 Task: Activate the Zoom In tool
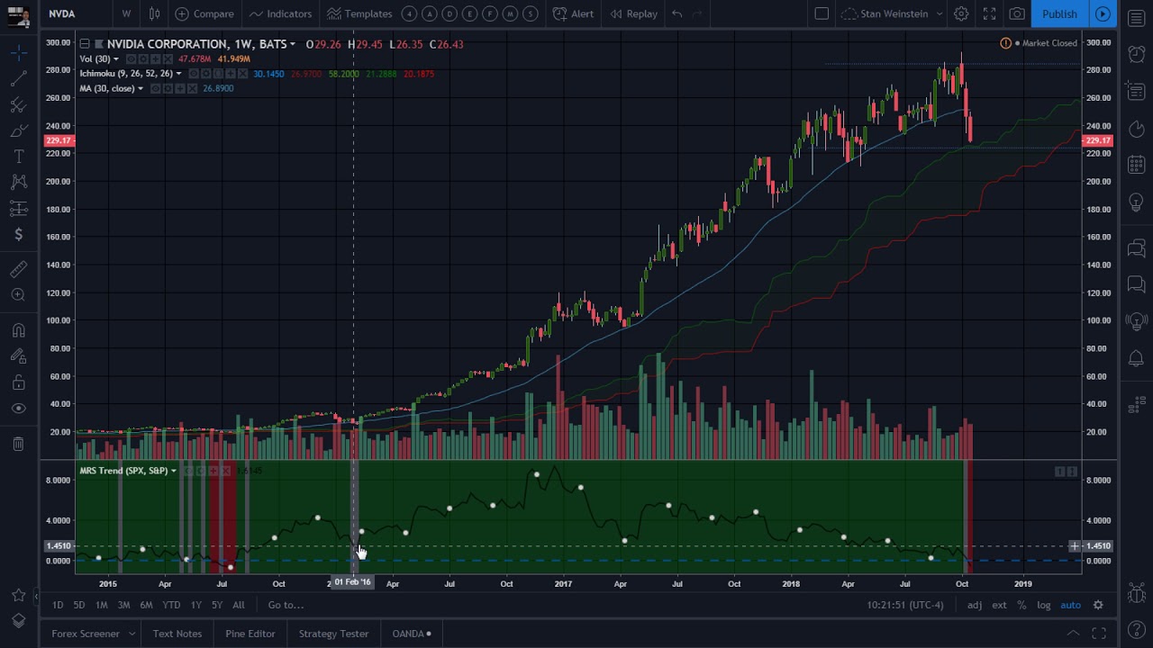tap(18, 294)
